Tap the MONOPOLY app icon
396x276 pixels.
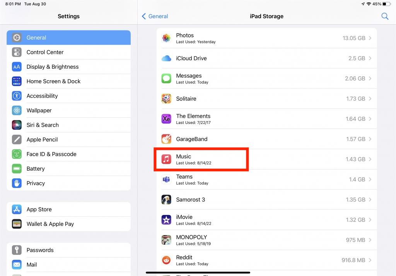click(166, 240)
